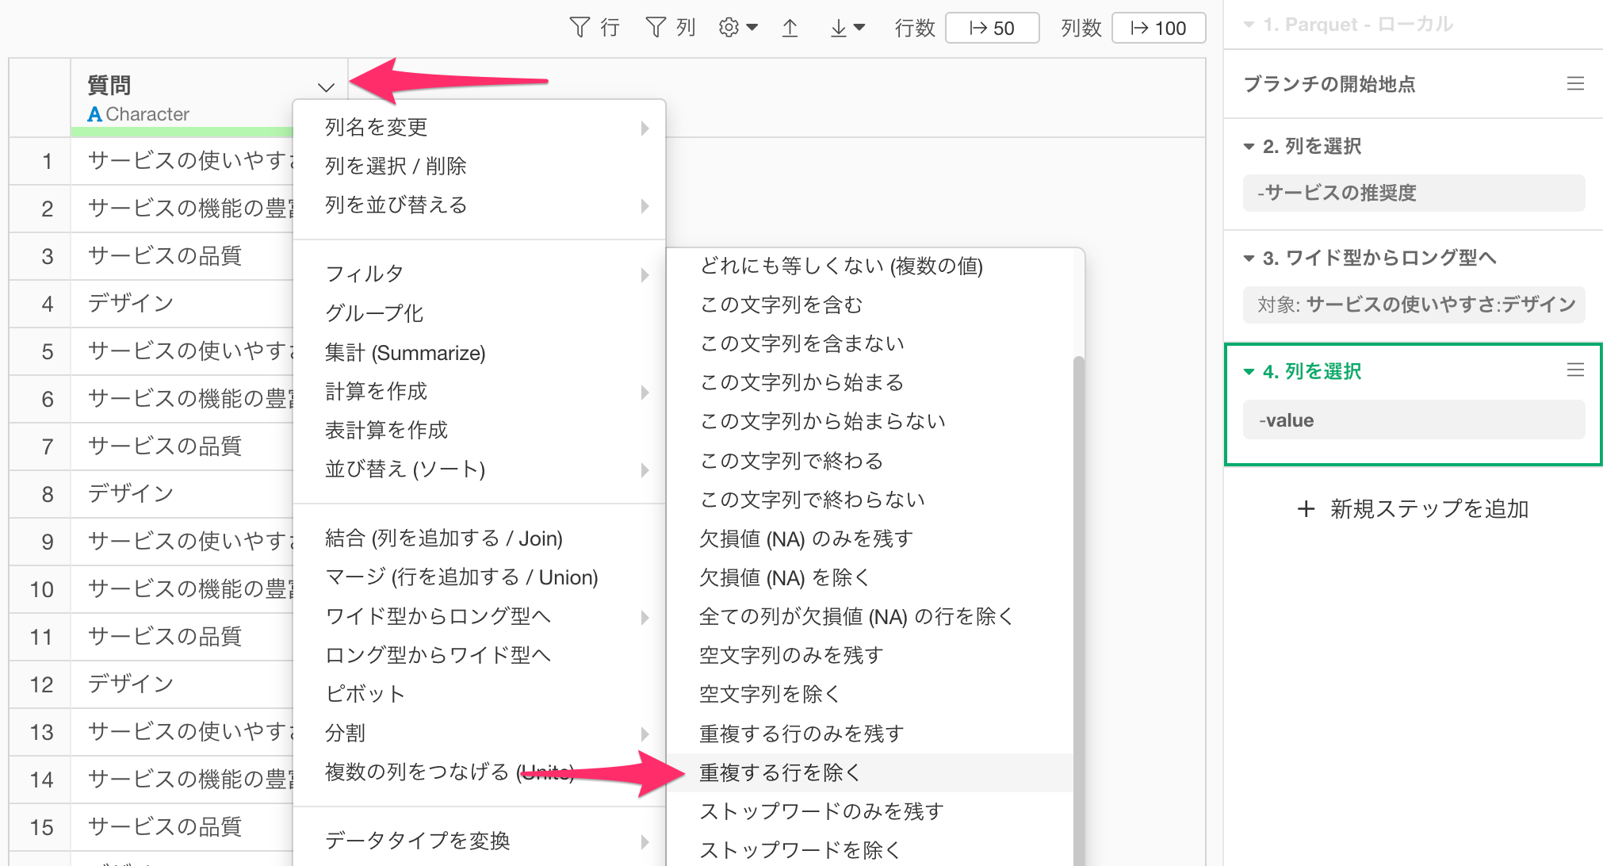Open ワイド型からロング型へ submenu in menu
This screenshot has width=1603, height=866.
479,616
